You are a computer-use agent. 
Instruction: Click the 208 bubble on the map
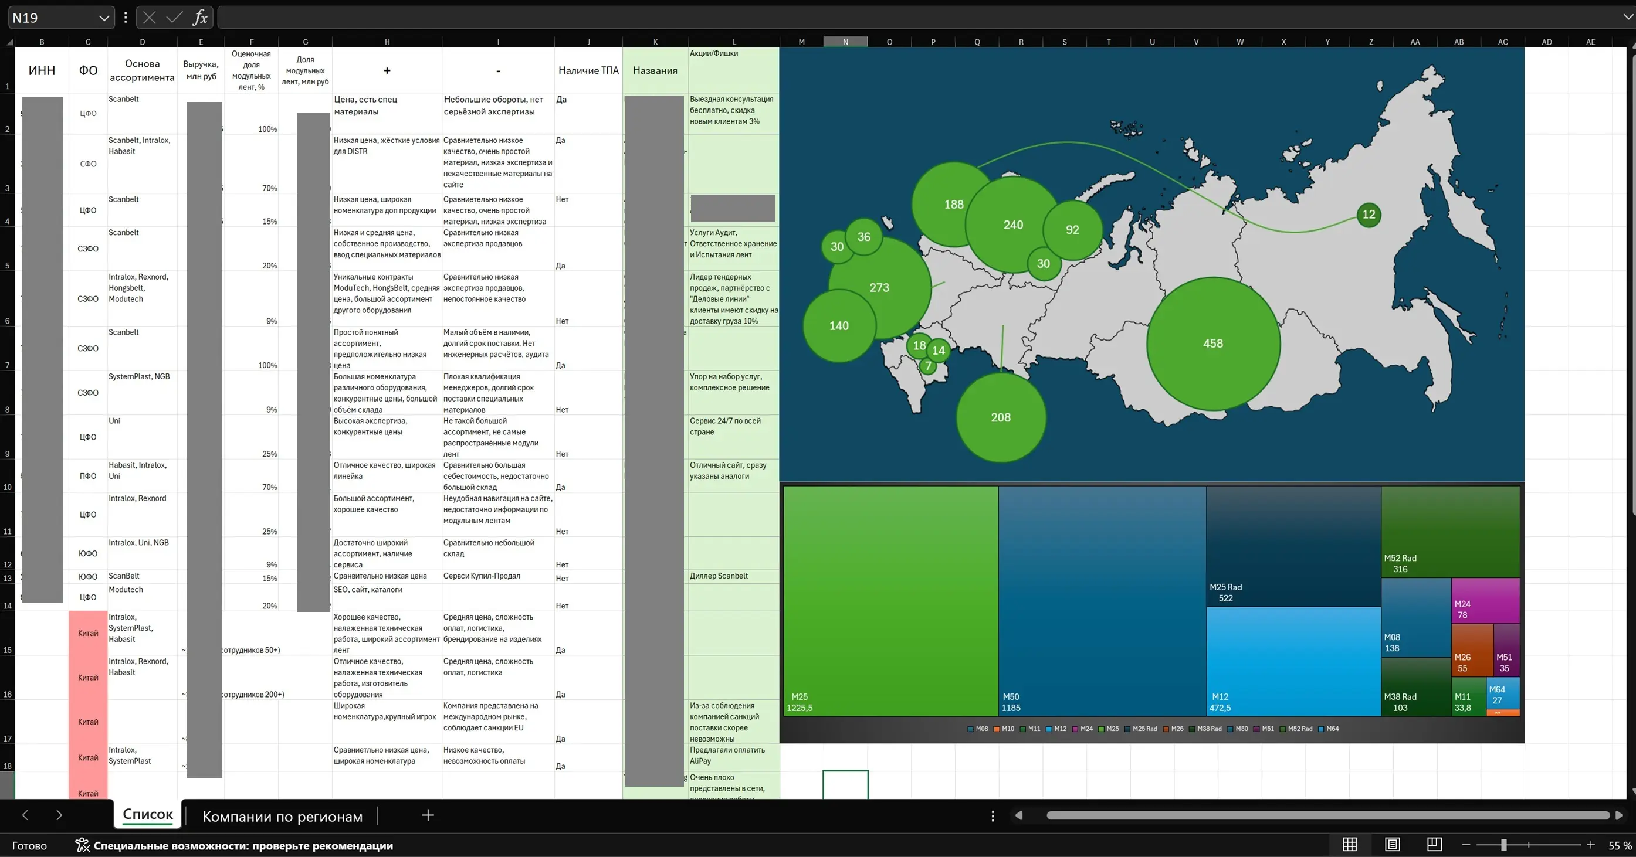[1001, 417]
